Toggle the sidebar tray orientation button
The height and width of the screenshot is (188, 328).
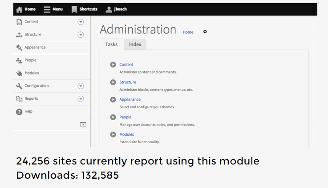tap(83, 125)
